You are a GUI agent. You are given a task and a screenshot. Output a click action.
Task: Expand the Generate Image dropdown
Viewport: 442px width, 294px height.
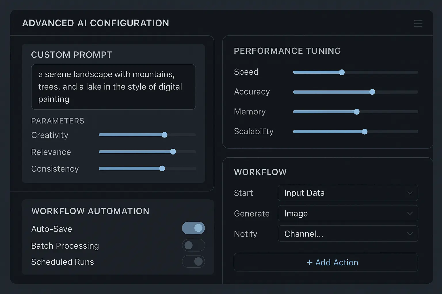click(347, 213)
